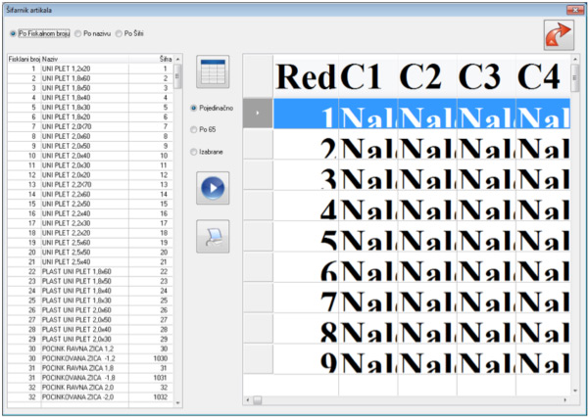Select the Po Fiskalnom broju radio

pyautogui.click(x=14, y=34)
